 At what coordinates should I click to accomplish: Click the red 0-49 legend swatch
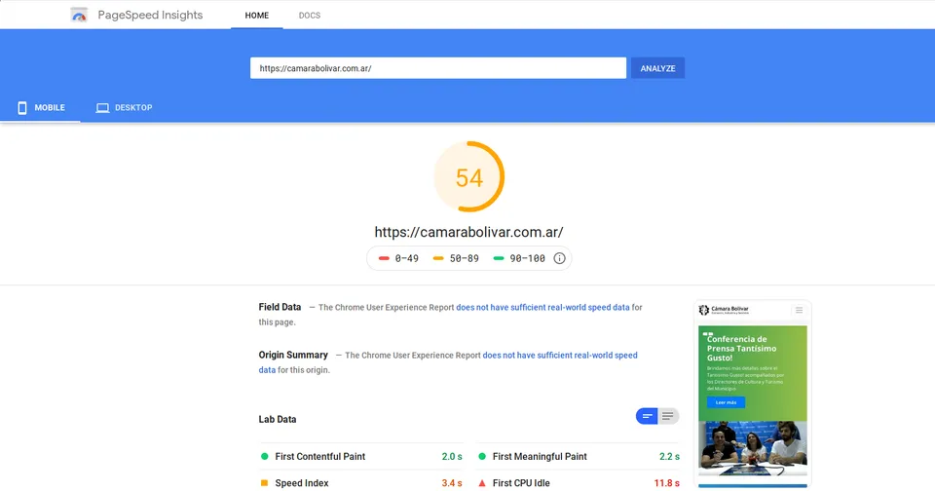pyautogui.click(x=384, y=258)
